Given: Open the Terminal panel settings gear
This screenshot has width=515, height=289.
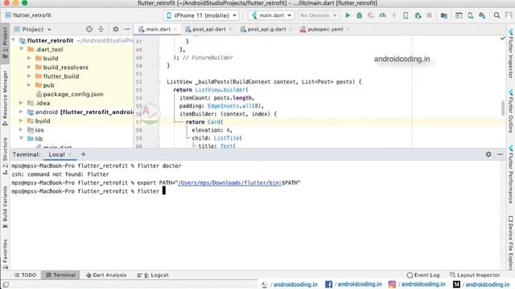Looking at the screenshot, I should point(488,154).
